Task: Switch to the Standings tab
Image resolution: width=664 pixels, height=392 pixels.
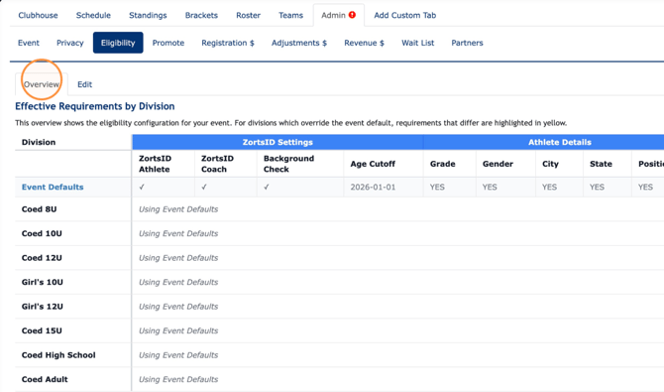Action: click(x=148, y=15)
